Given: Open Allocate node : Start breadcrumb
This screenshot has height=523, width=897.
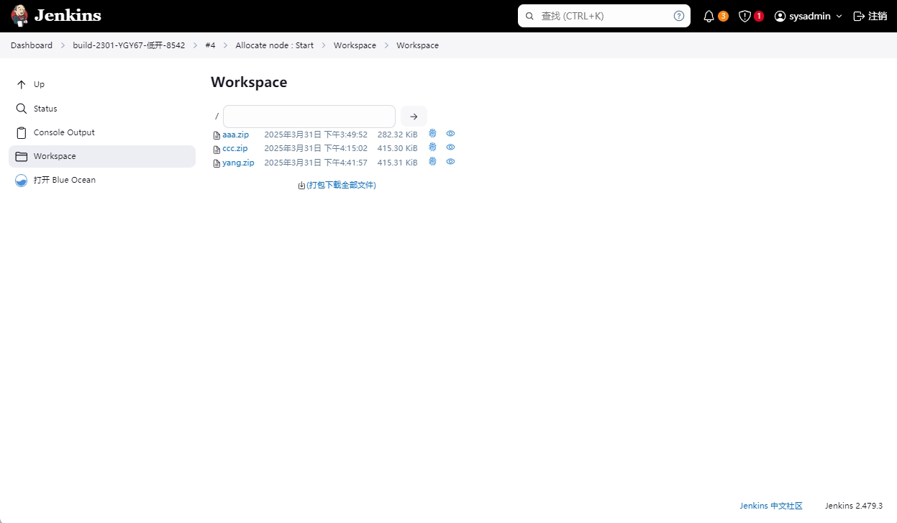Looking at the screenshot, I should [x=275, y=45].
